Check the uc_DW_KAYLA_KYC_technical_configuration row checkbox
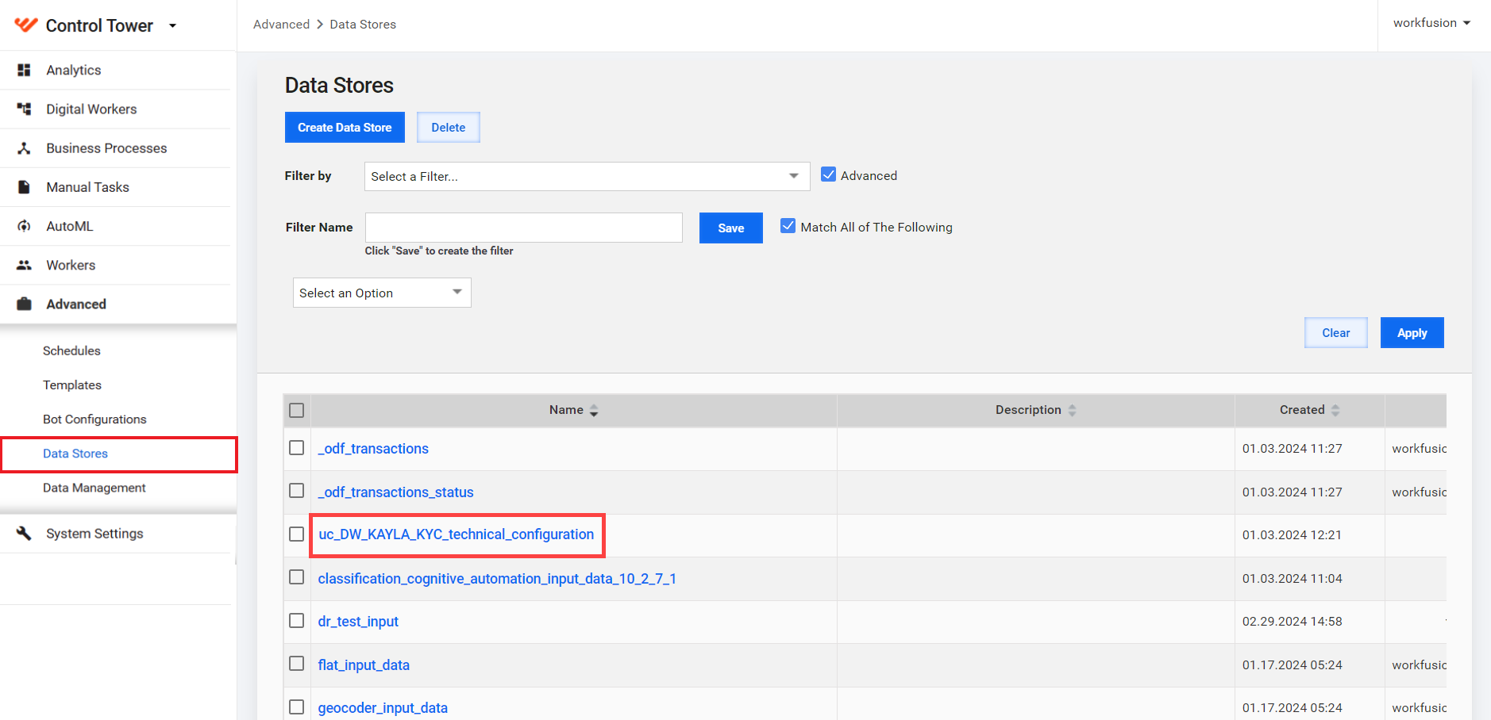The height and width of the screenshot is (720, 1491). coord(297,534)
